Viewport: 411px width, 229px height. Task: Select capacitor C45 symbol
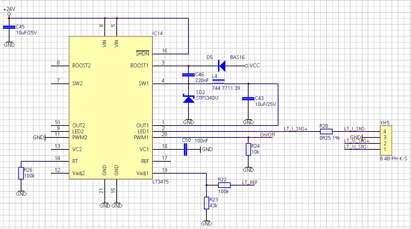9,27
